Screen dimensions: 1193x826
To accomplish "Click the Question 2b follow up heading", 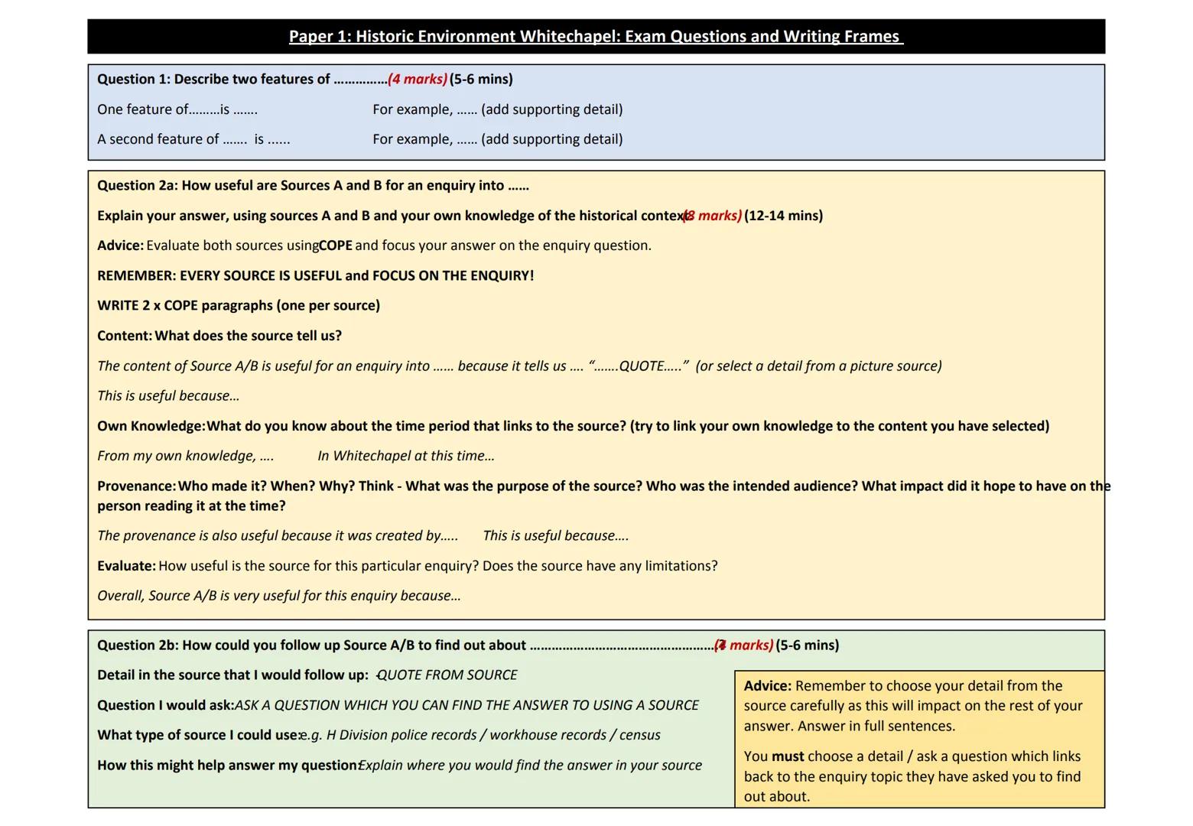I will click(x=311, y=645).
